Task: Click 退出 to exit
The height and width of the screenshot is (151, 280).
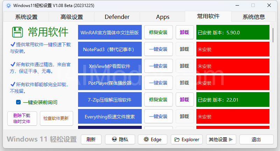Action: [x=256, y=139]
